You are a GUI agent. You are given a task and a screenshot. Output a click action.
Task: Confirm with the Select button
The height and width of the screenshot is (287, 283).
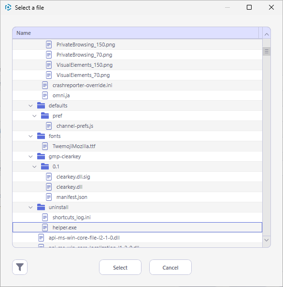click(120, 267)
